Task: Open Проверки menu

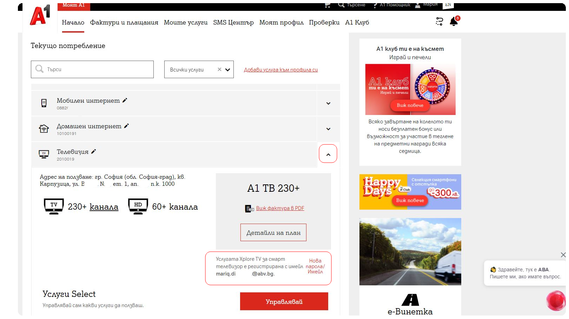Action: 324,22
